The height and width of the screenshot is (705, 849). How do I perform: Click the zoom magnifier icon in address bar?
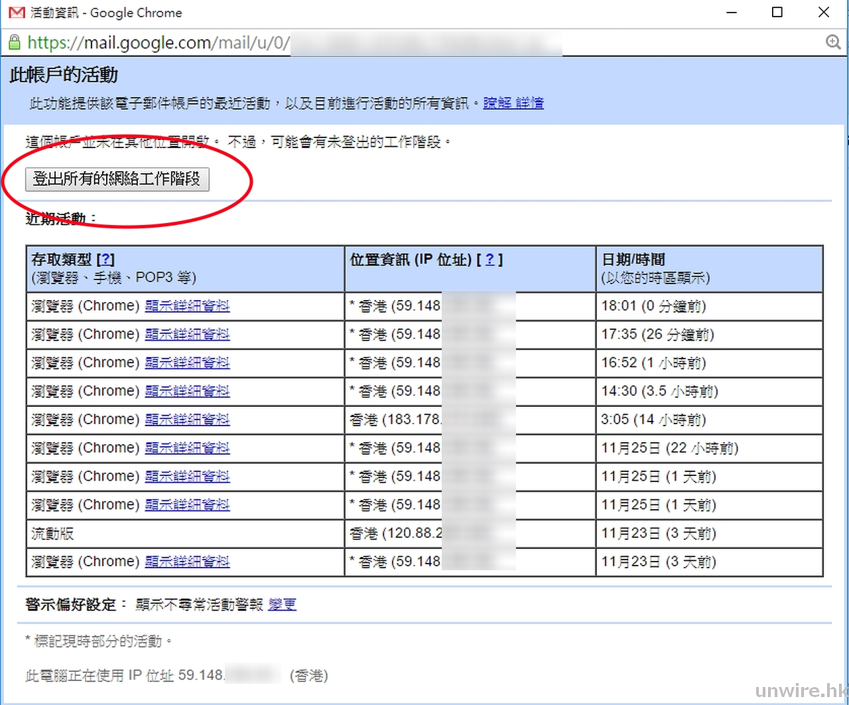833,42
